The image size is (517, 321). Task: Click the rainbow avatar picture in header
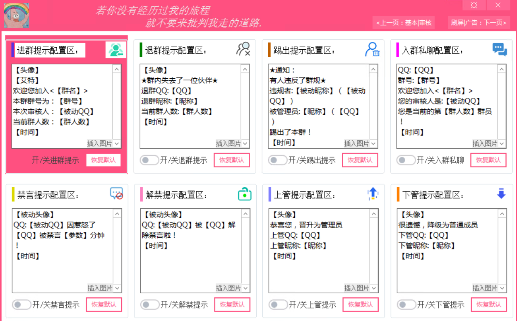pos(16,15)
